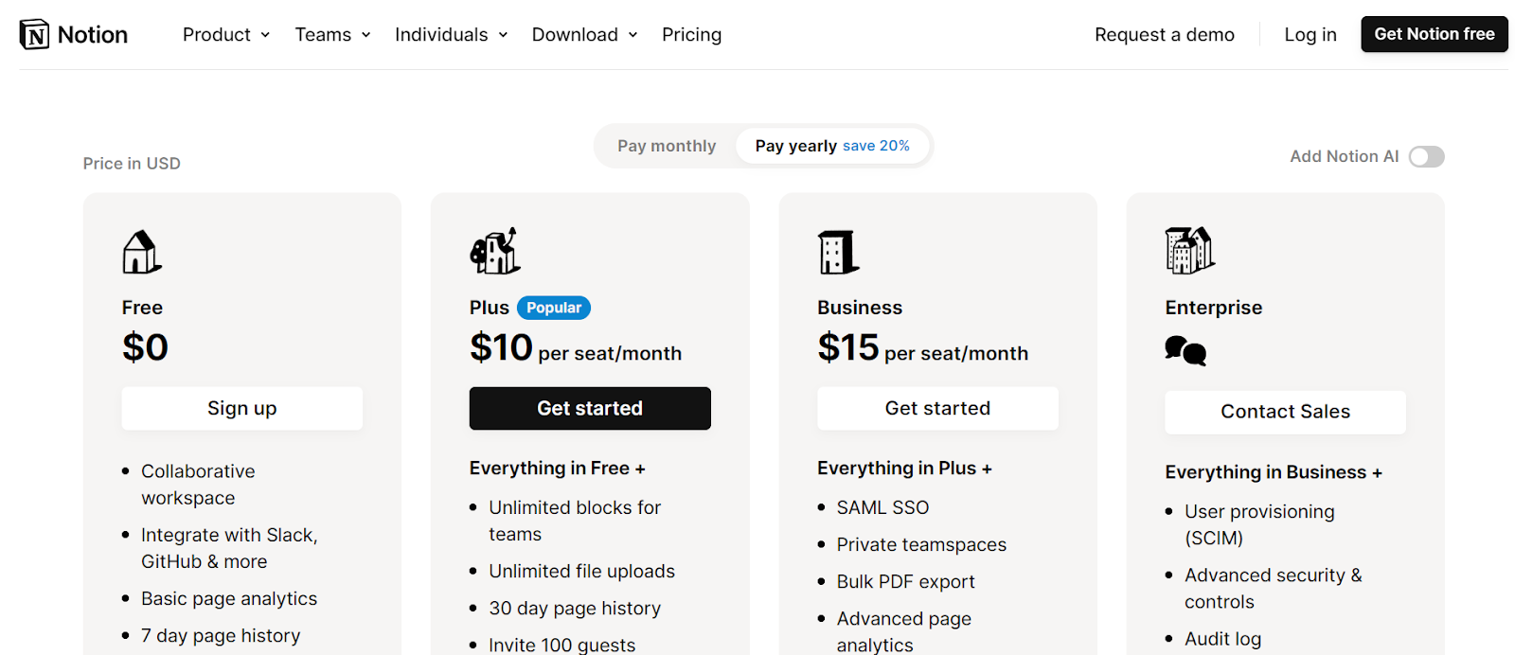Click the Enterprise plan buildings icon
The image size is (1515, 655).
coord(1189,251)
